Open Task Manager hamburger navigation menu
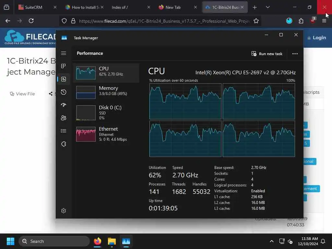 (x=64, y=53)
